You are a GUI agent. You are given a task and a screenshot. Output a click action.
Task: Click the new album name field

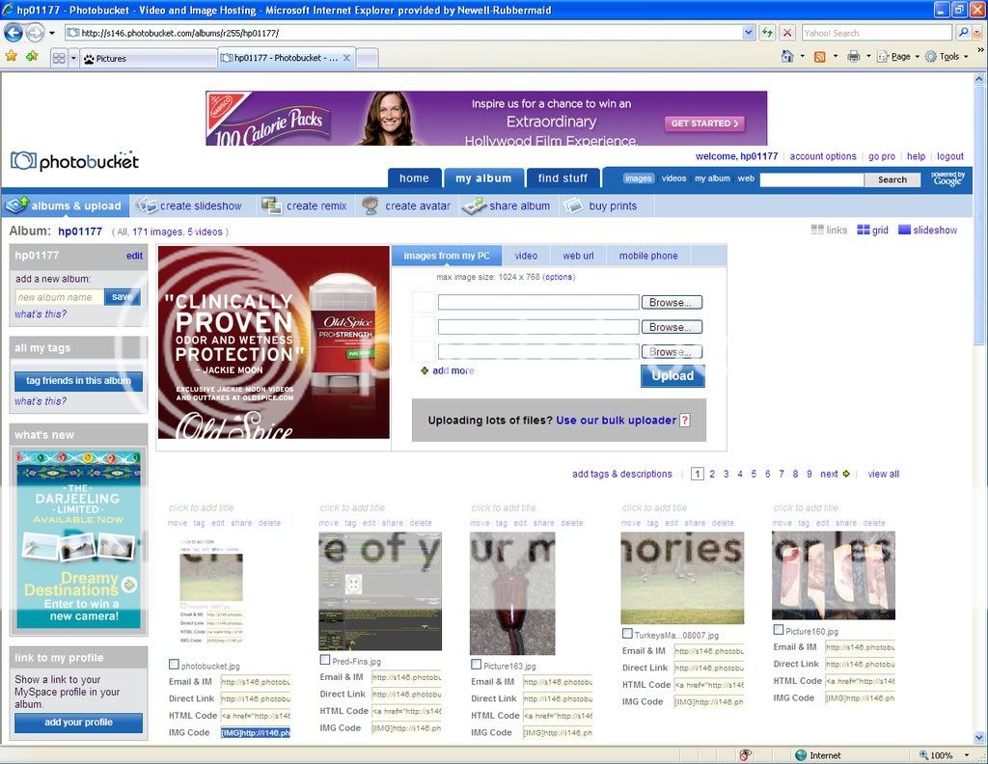[59, 297]
